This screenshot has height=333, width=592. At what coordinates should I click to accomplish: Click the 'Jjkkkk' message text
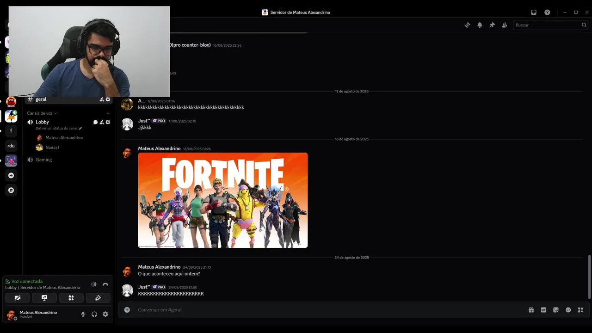click(145, 128)
